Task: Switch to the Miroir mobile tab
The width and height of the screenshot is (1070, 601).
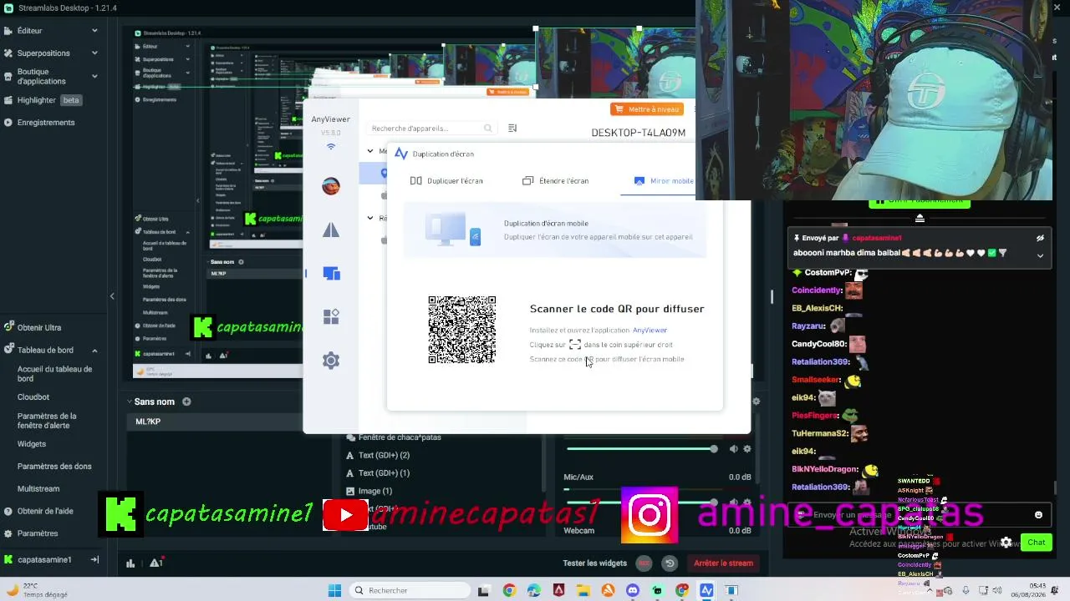Action: pyautogui.click(x=664, y=181)
